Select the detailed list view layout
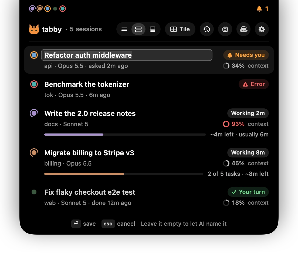Viewport: 298px width, 254px height. click(153, 29)
